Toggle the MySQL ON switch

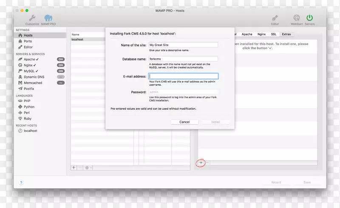[x=61, y=71]
